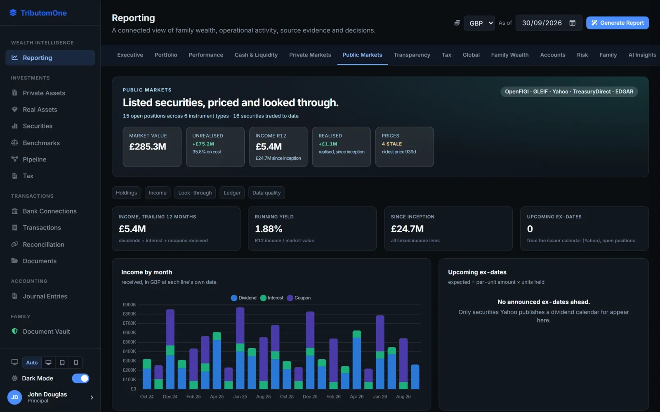This screenshot has height=412, width=660.
Task: Toggle the Dividend legend series
Action: (244, 298)
